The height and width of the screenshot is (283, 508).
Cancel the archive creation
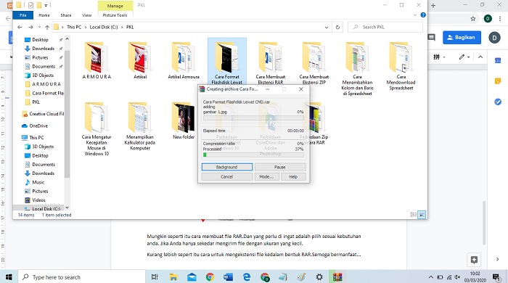[x=226, y=177]
